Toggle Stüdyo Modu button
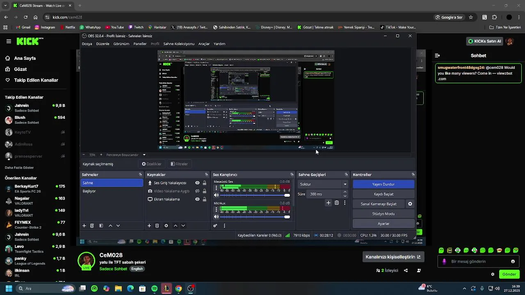The height and width of the screenshot is (295, 525). (383, 214)
